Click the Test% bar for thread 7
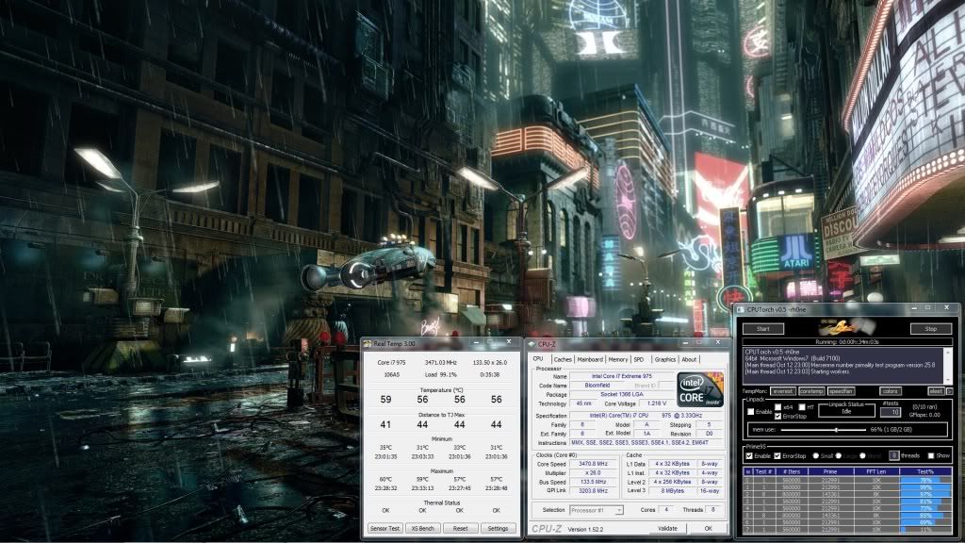The height and width of the screenshot is (543, 965). (925, 530)
